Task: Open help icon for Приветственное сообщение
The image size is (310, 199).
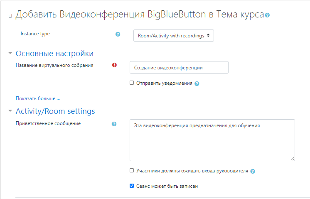Action: pos(114,124)
